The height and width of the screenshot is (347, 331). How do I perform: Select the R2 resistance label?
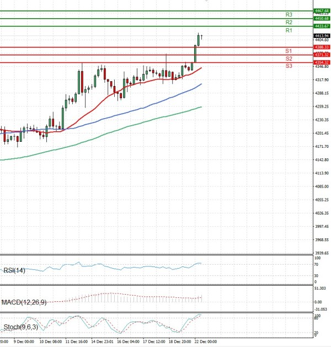click(289, 22)
